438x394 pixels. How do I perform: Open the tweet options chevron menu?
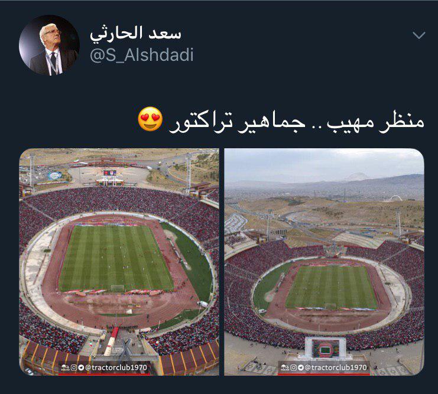click(x=418, y=35)
